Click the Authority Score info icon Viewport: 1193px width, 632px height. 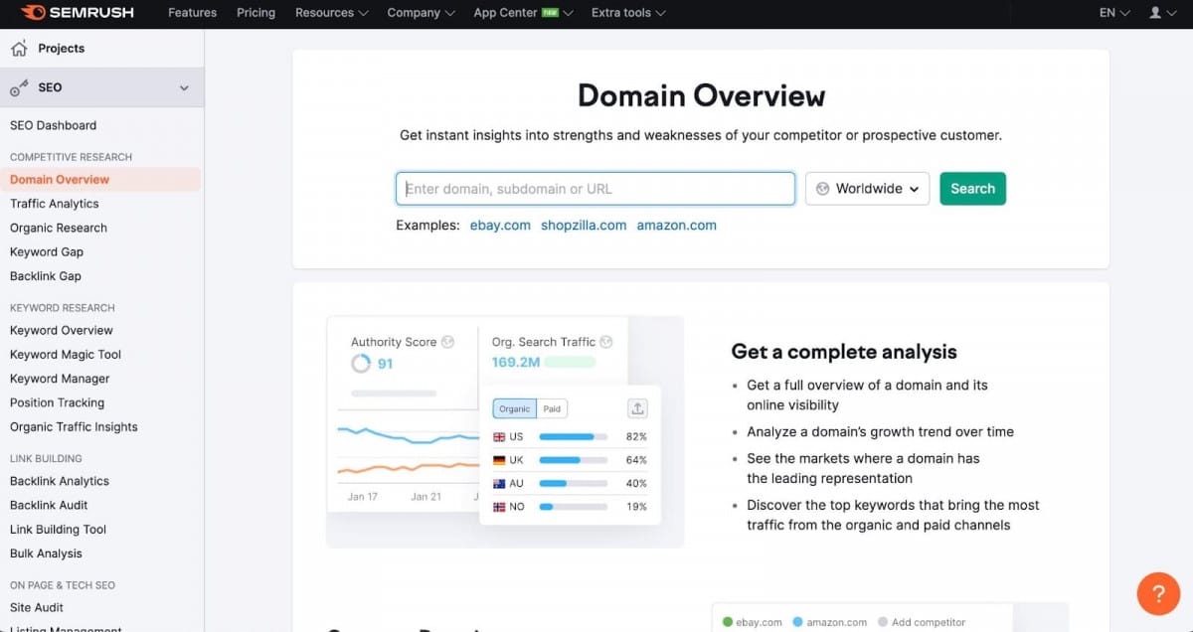point(446,341)
